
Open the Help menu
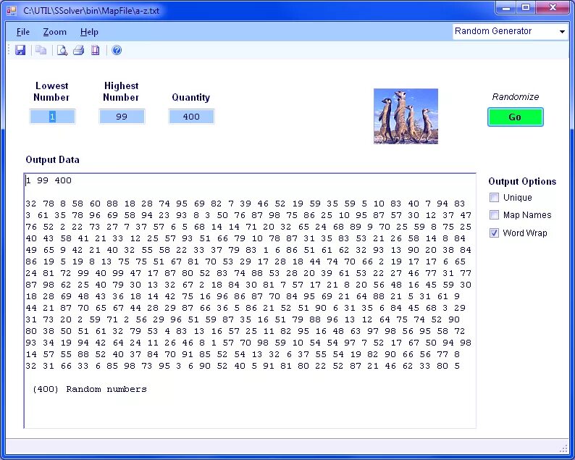click(89, 32)
